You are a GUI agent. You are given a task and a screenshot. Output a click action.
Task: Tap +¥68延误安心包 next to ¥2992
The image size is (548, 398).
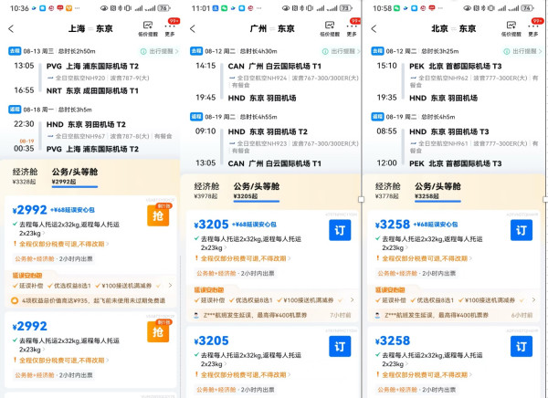tap(72, 210)
